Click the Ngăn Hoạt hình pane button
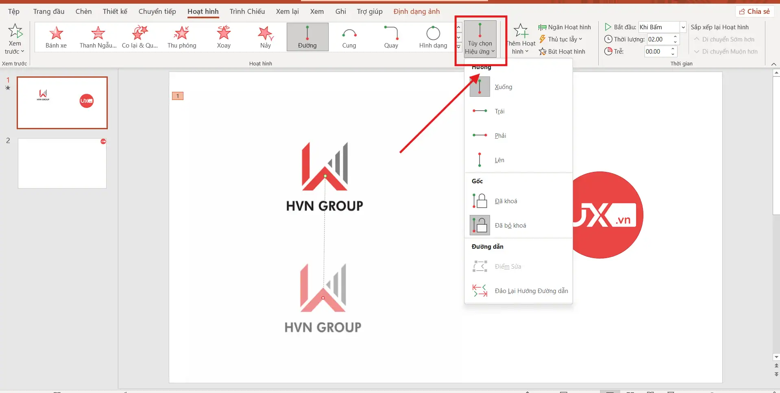The image size is (780, 393). 564,27
